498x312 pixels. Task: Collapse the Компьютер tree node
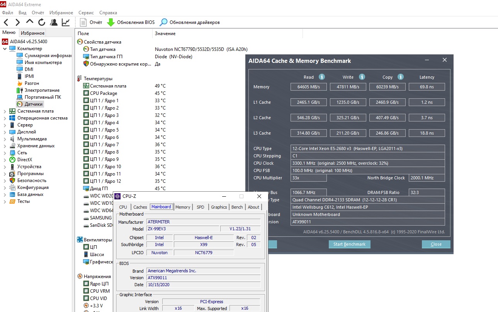click(5, 49)
